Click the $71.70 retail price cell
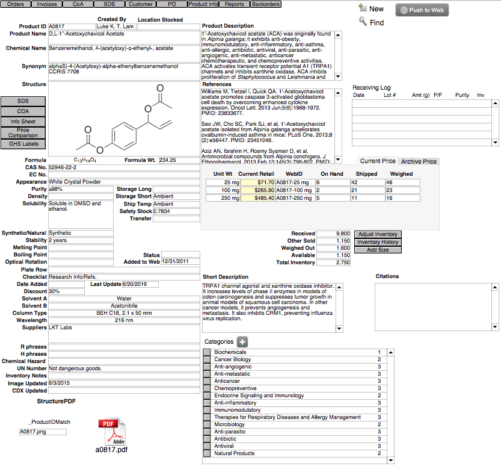The image size is (501, 475). [257, 182]
